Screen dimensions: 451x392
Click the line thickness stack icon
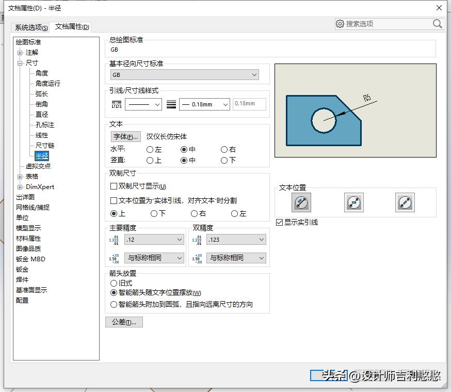(171, 104)
